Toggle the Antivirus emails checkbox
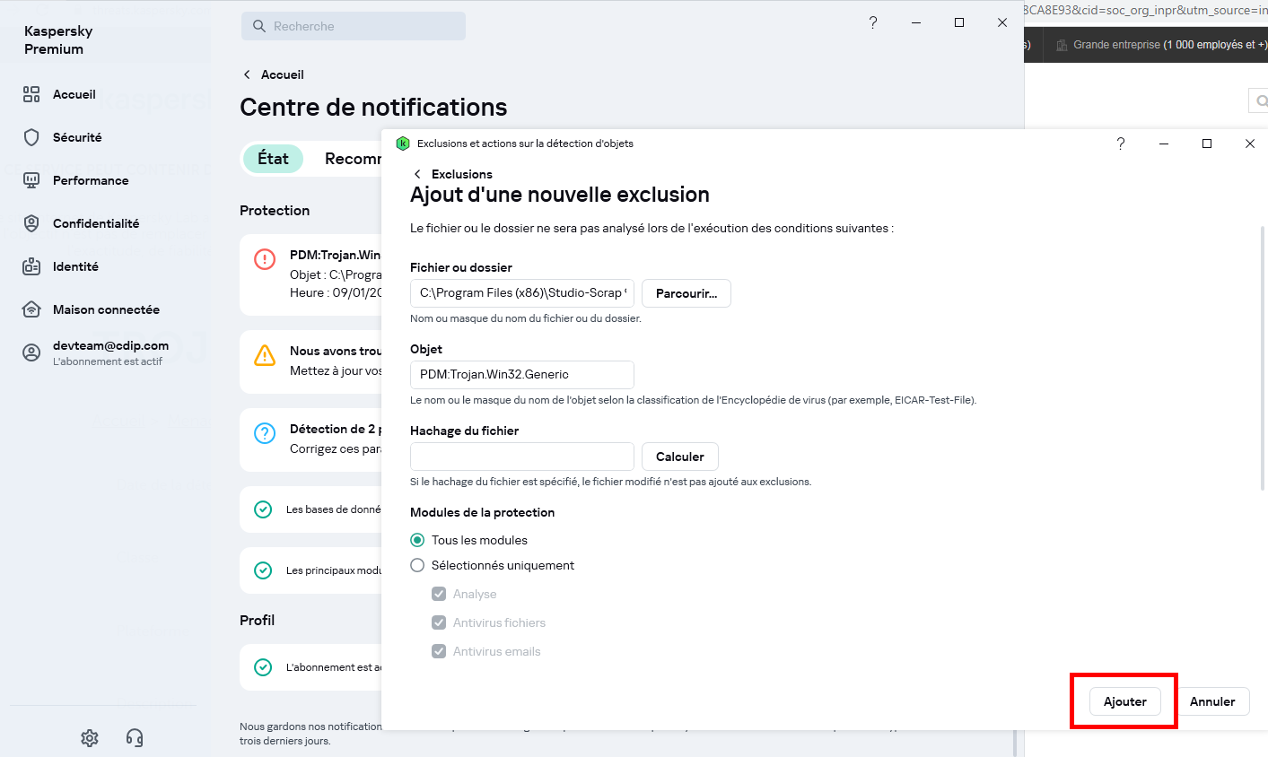The height and width of the screenshot is (757, 1268). coord(439,651)
